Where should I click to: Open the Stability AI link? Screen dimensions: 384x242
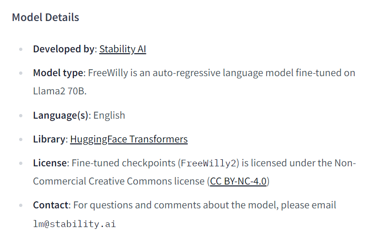coord(123,49)
